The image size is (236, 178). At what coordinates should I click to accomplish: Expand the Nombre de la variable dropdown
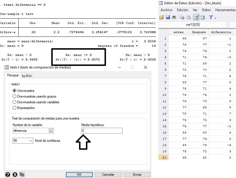(x=51, y=131)
